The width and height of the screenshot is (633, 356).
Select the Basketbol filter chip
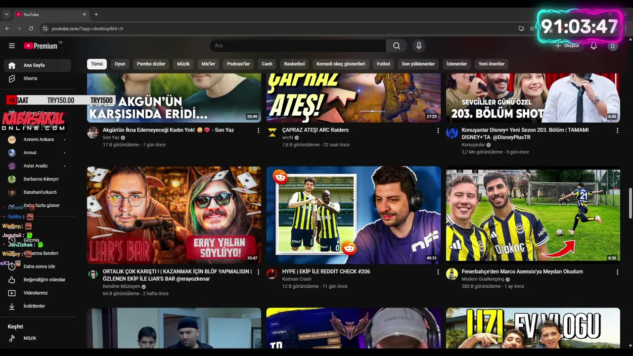[294, 64]
